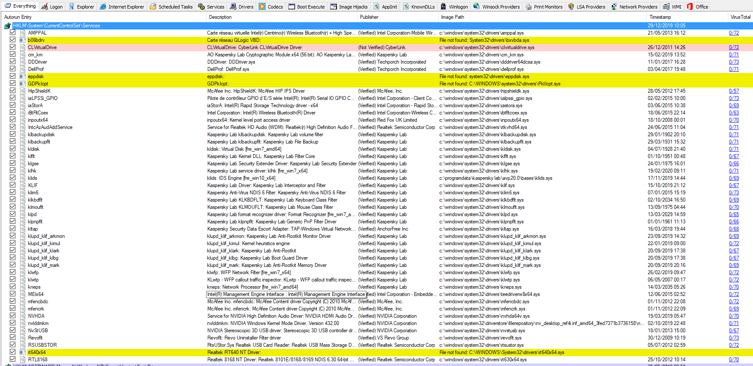Click the Image Hijacks tab icon
This screenshot has height=366, width=753.
point(334,6)
